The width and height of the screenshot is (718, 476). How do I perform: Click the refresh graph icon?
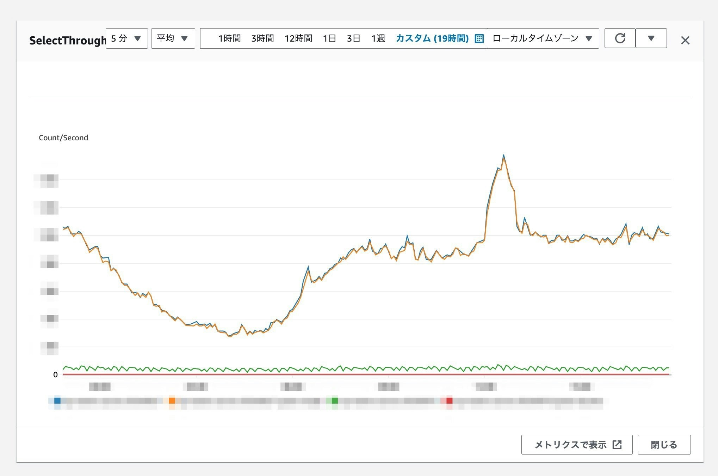620,38
